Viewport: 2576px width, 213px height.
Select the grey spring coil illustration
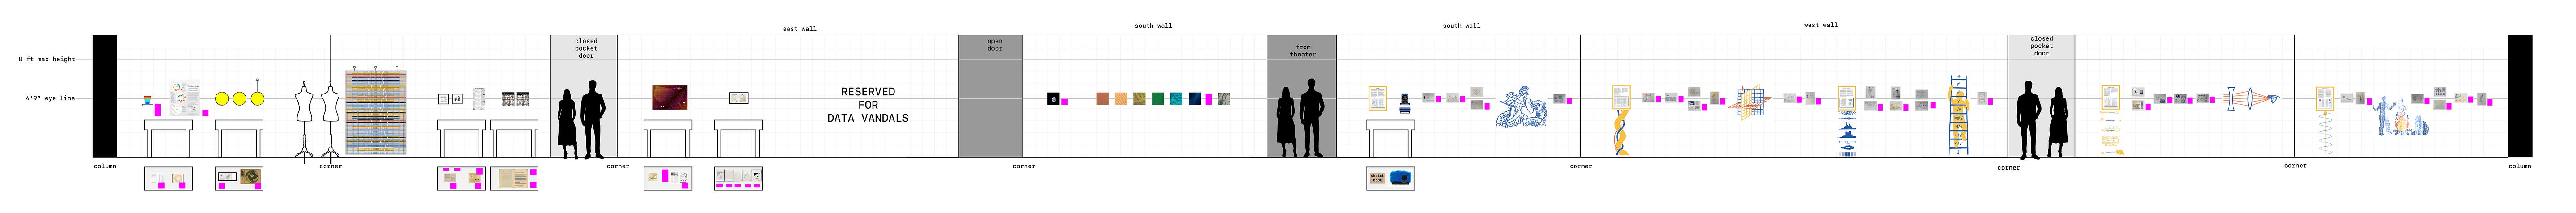2326,133
